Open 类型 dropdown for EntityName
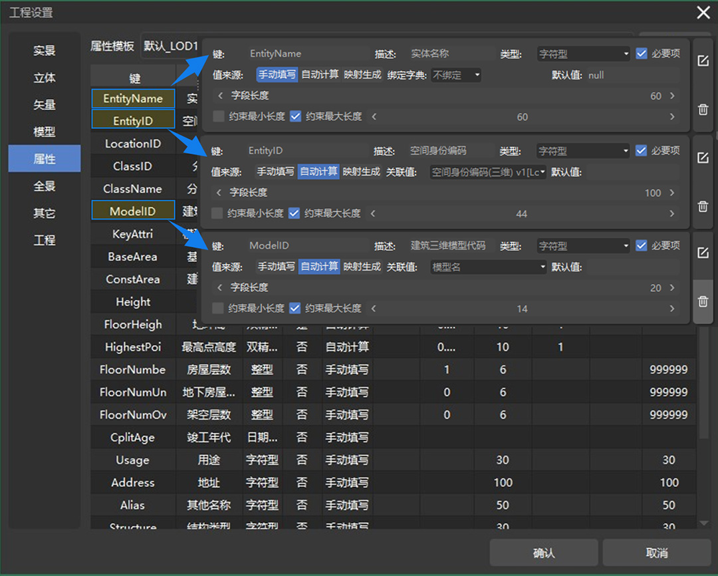Screen dimensions: 718x576 [x=584, y=54]
